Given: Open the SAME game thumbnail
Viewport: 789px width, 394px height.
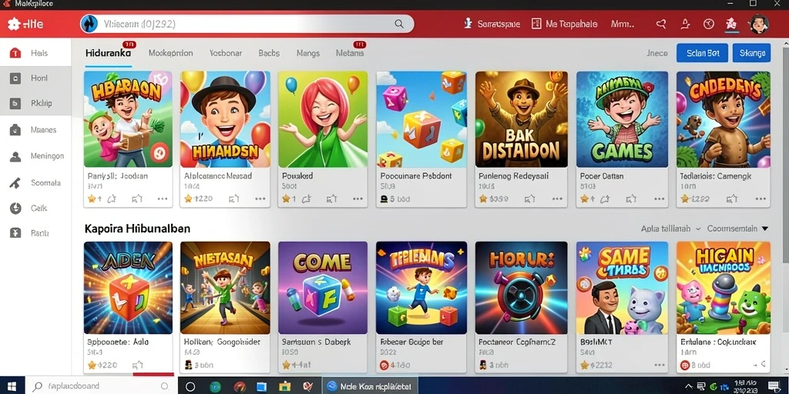Looking at the screenshot, I should 622,288.
